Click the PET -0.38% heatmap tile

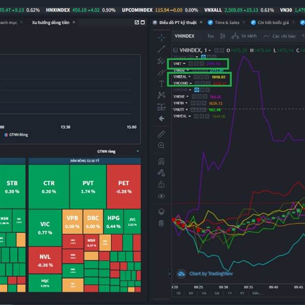[124, 187]
